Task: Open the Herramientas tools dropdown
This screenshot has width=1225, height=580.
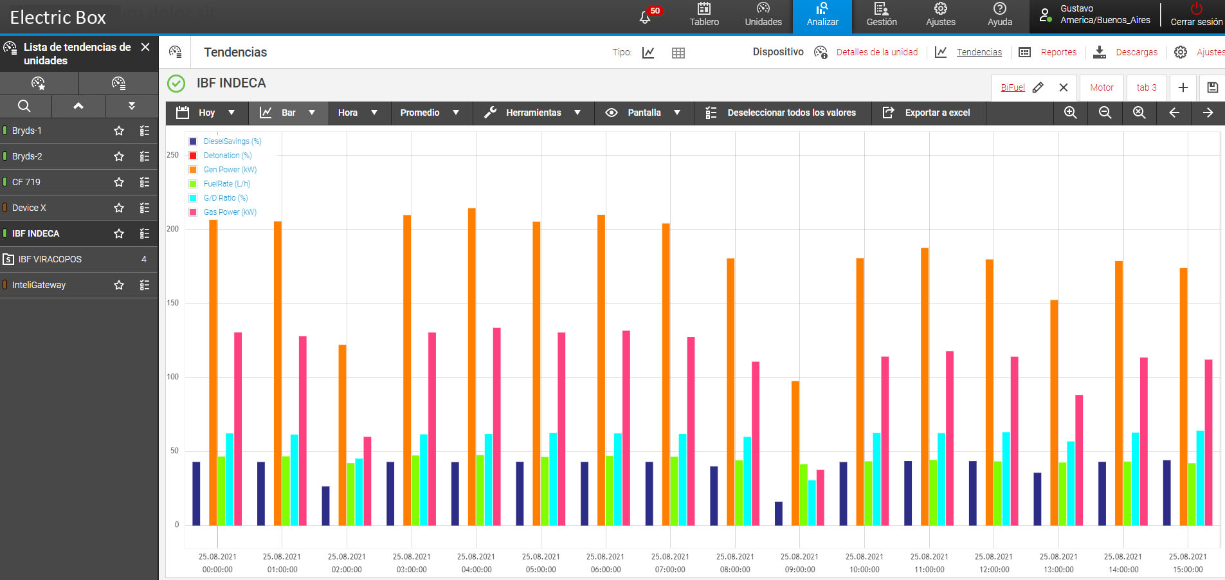Action: pyautogui.click(x=533, y=113)
